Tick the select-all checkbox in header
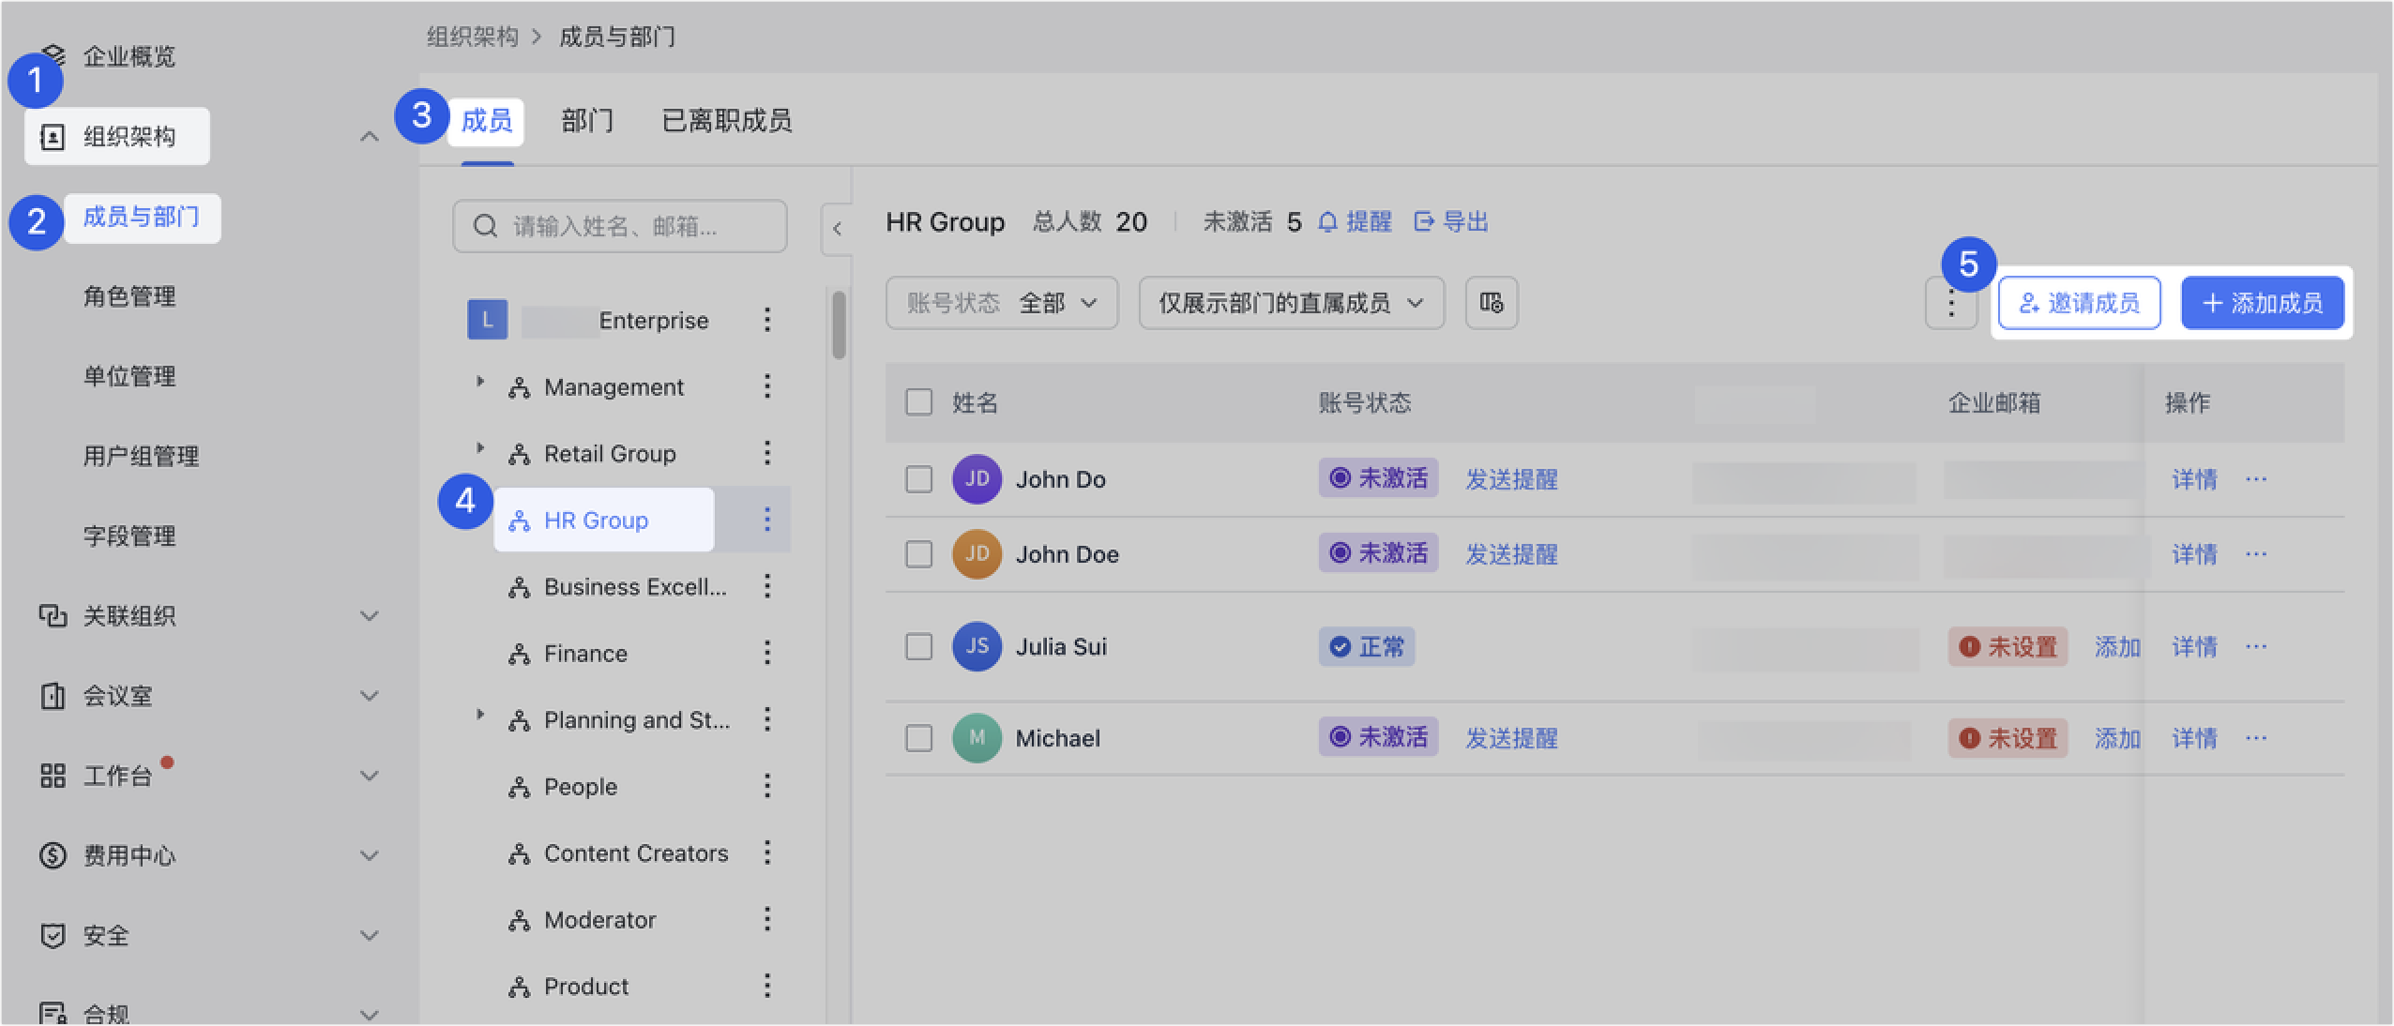 (918, 402)
